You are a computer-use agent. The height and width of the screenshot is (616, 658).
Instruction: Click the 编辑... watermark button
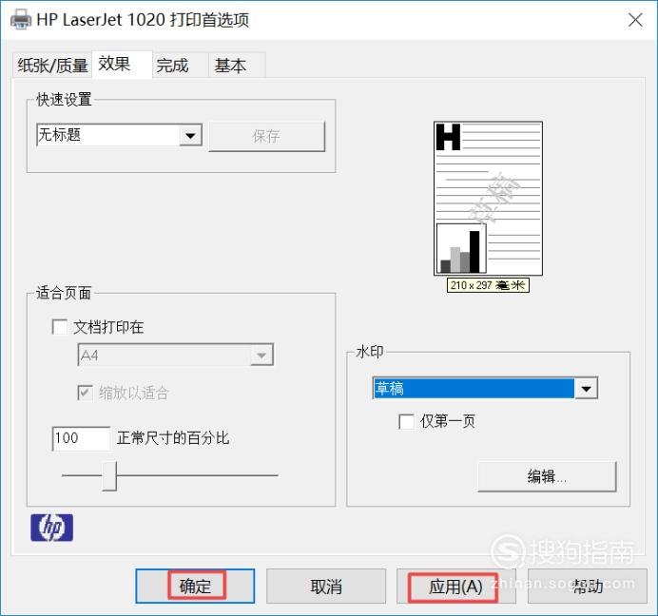tap(547, 476)
